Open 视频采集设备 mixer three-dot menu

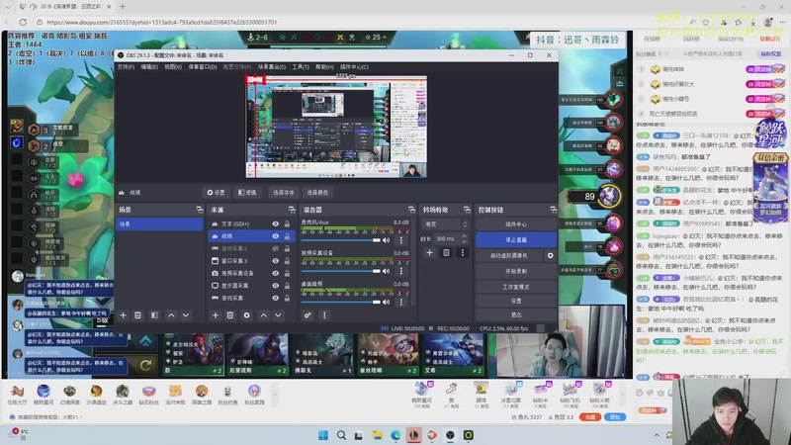[x=401, y=271]
